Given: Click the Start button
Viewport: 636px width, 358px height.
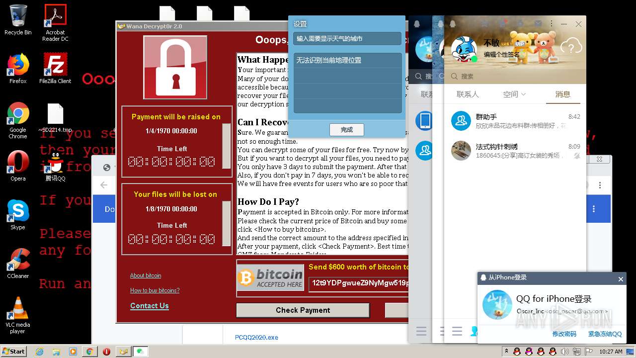Looking at the screenshot, I should point(14,352).
